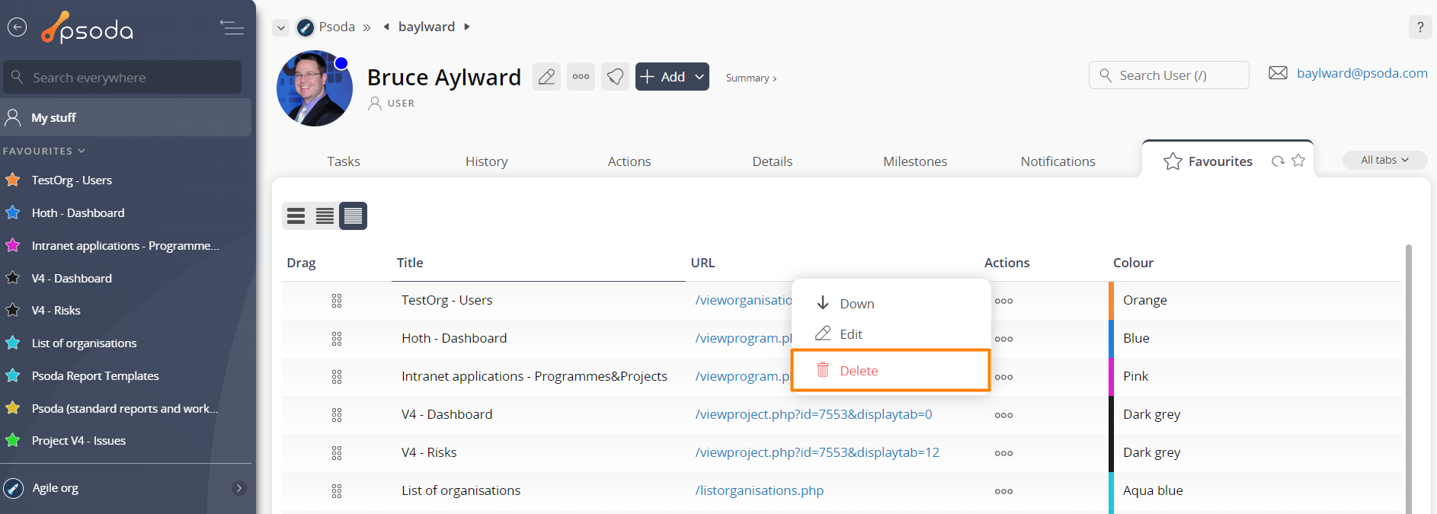Choose Delete in the context menu
The width and height of the screenshot is (1437, 514).
891,370
